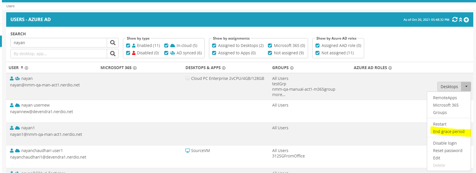Click the search magnifier for desktop/app filter

coord(113,54)
